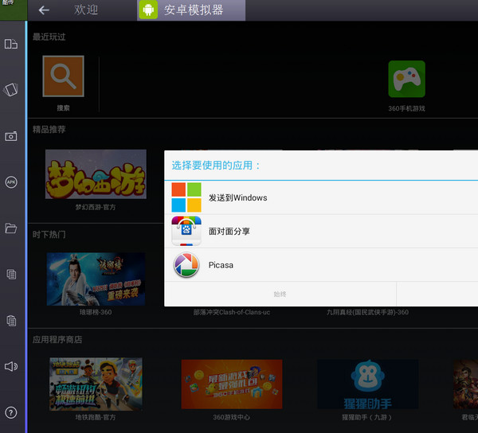Take a screenshot with the camera icon
Viewport: 478px width, 433px height.
coord(11,136)
